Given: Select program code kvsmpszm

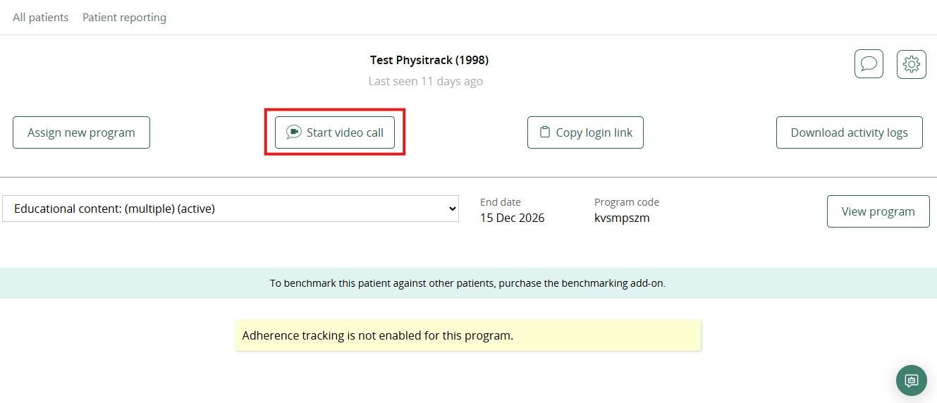Looking at the screenshot, I should pos(622,218).
